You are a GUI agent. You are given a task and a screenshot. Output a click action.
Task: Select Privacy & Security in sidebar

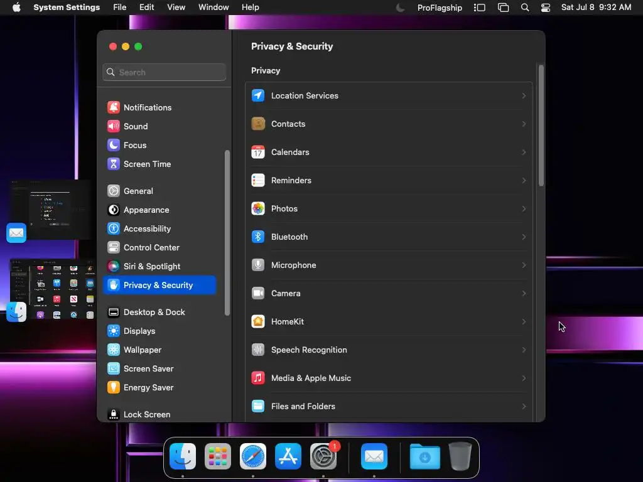(159, 286)
